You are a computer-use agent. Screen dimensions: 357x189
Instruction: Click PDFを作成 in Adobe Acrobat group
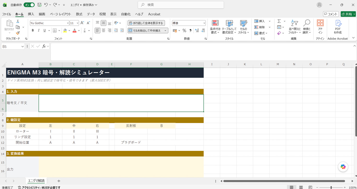[338, 27]
